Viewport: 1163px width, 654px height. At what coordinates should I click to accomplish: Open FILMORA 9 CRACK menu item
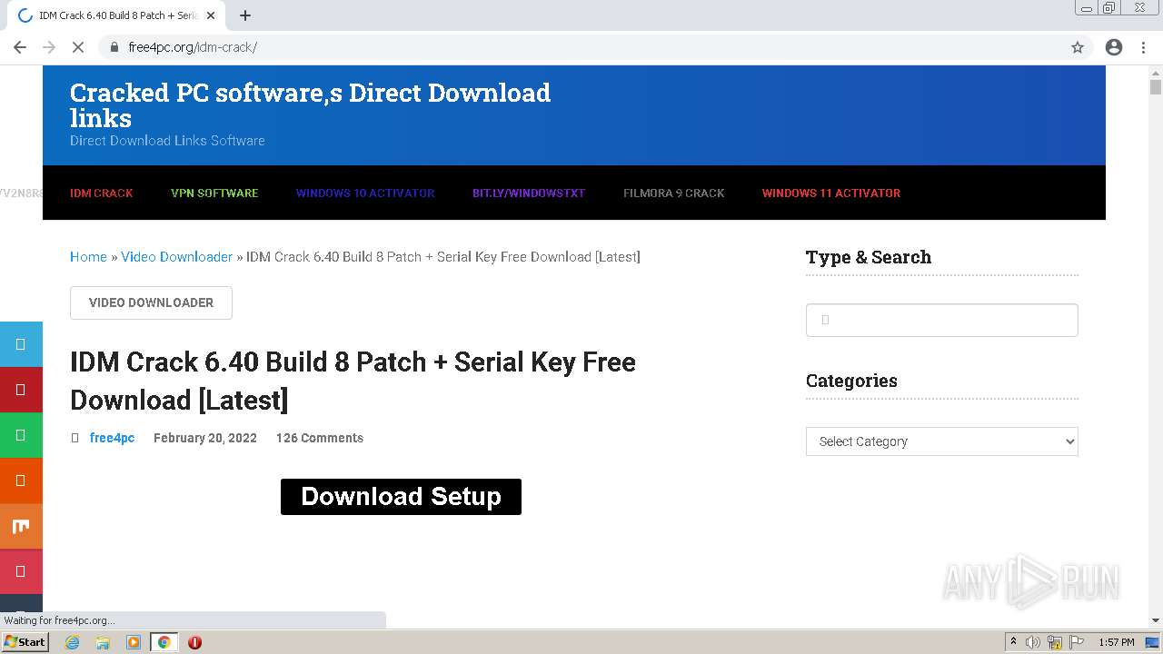click(674, 193)
